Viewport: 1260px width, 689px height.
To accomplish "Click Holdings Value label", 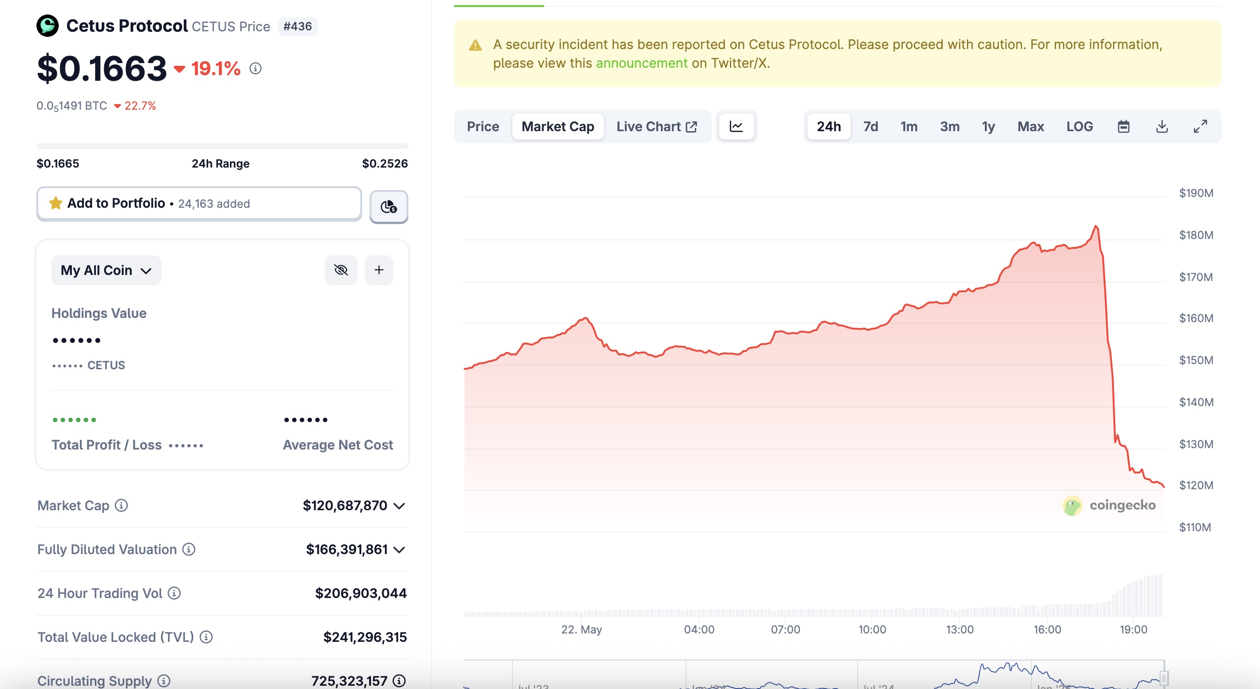I will tap(99, 313).
